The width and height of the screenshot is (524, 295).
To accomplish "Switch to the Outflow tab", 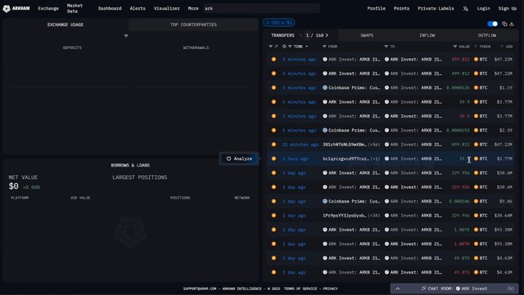I will click(x=487, y=35).
